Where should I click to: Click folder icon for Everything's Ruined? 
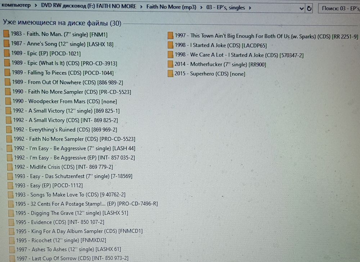pos(9,130)
